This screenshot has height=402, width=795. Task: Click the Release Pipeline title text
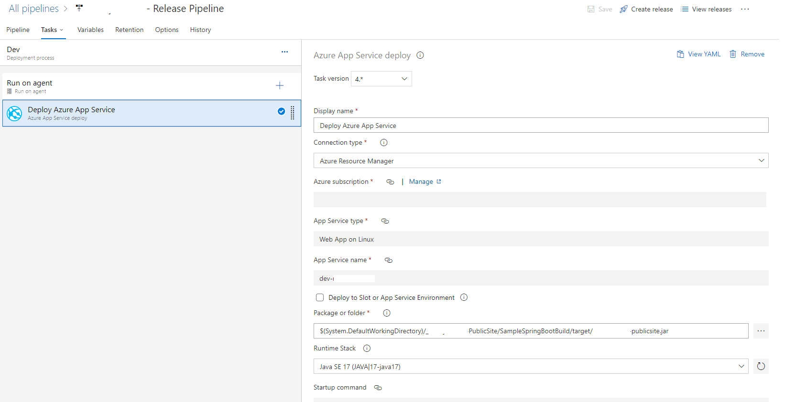pyautogui.click(x=188, y=9)
